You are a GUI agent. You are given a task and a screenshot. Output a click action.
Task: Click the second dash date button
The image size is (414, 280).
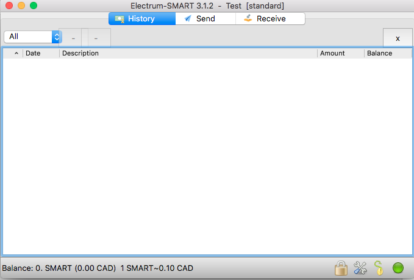tap(96, 37)
